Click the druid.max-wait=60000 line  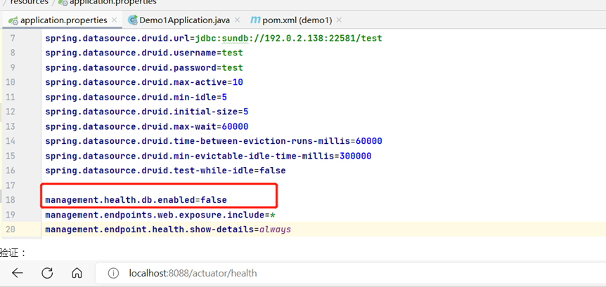147,126
